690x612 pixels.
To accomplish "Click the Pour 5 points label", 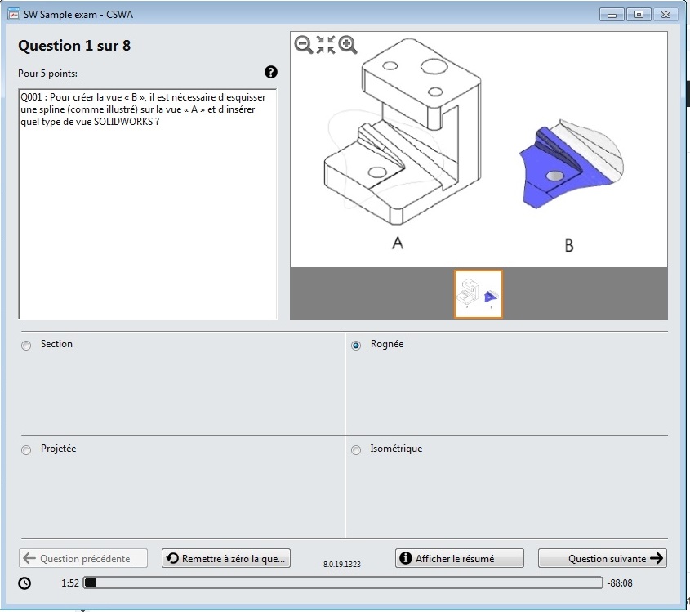I will point(47,74).
